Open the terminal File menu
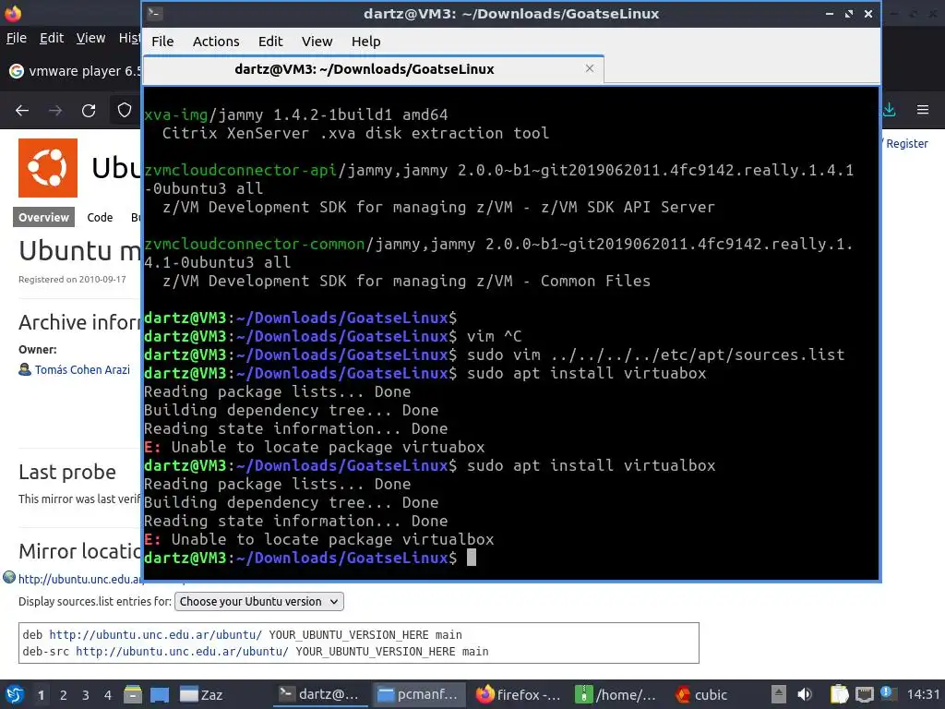 click(x=162, y=41)
